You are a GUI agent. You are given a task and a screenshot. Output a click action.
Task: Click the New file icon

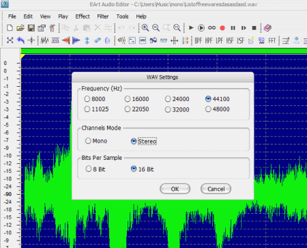coord(10,28)
